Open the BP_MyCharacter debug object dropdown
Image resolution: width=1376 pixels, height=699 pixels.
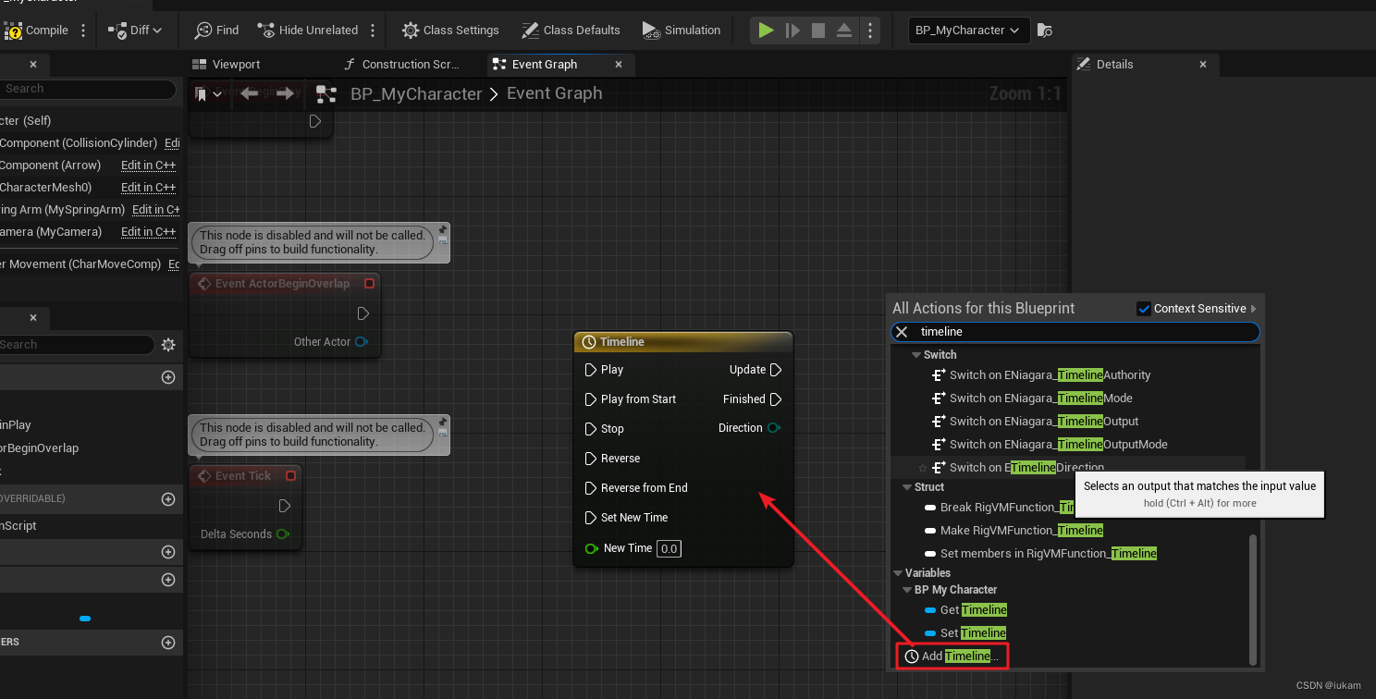(x=968, y=31)
